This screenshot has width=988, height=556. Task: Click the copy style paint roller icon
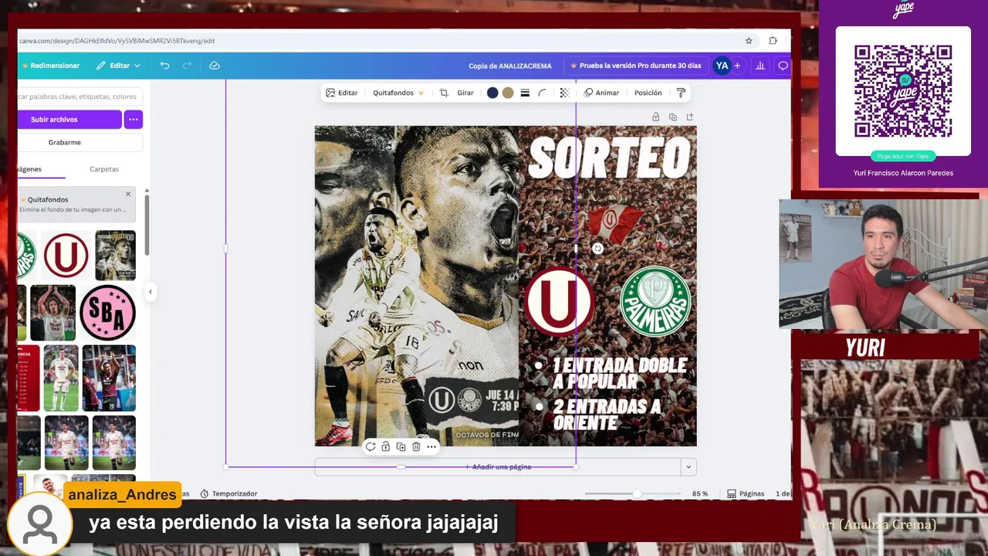click(681, 93)
